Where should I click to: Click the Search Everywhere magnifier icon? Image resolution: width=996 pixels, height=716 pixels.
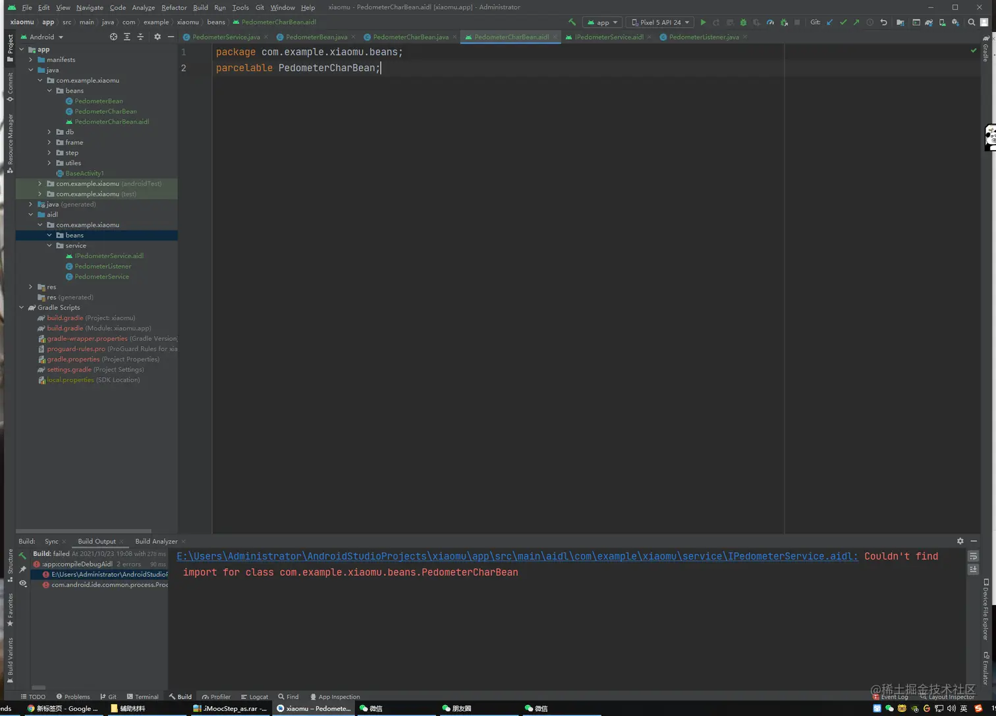click(x=972, y=22)
